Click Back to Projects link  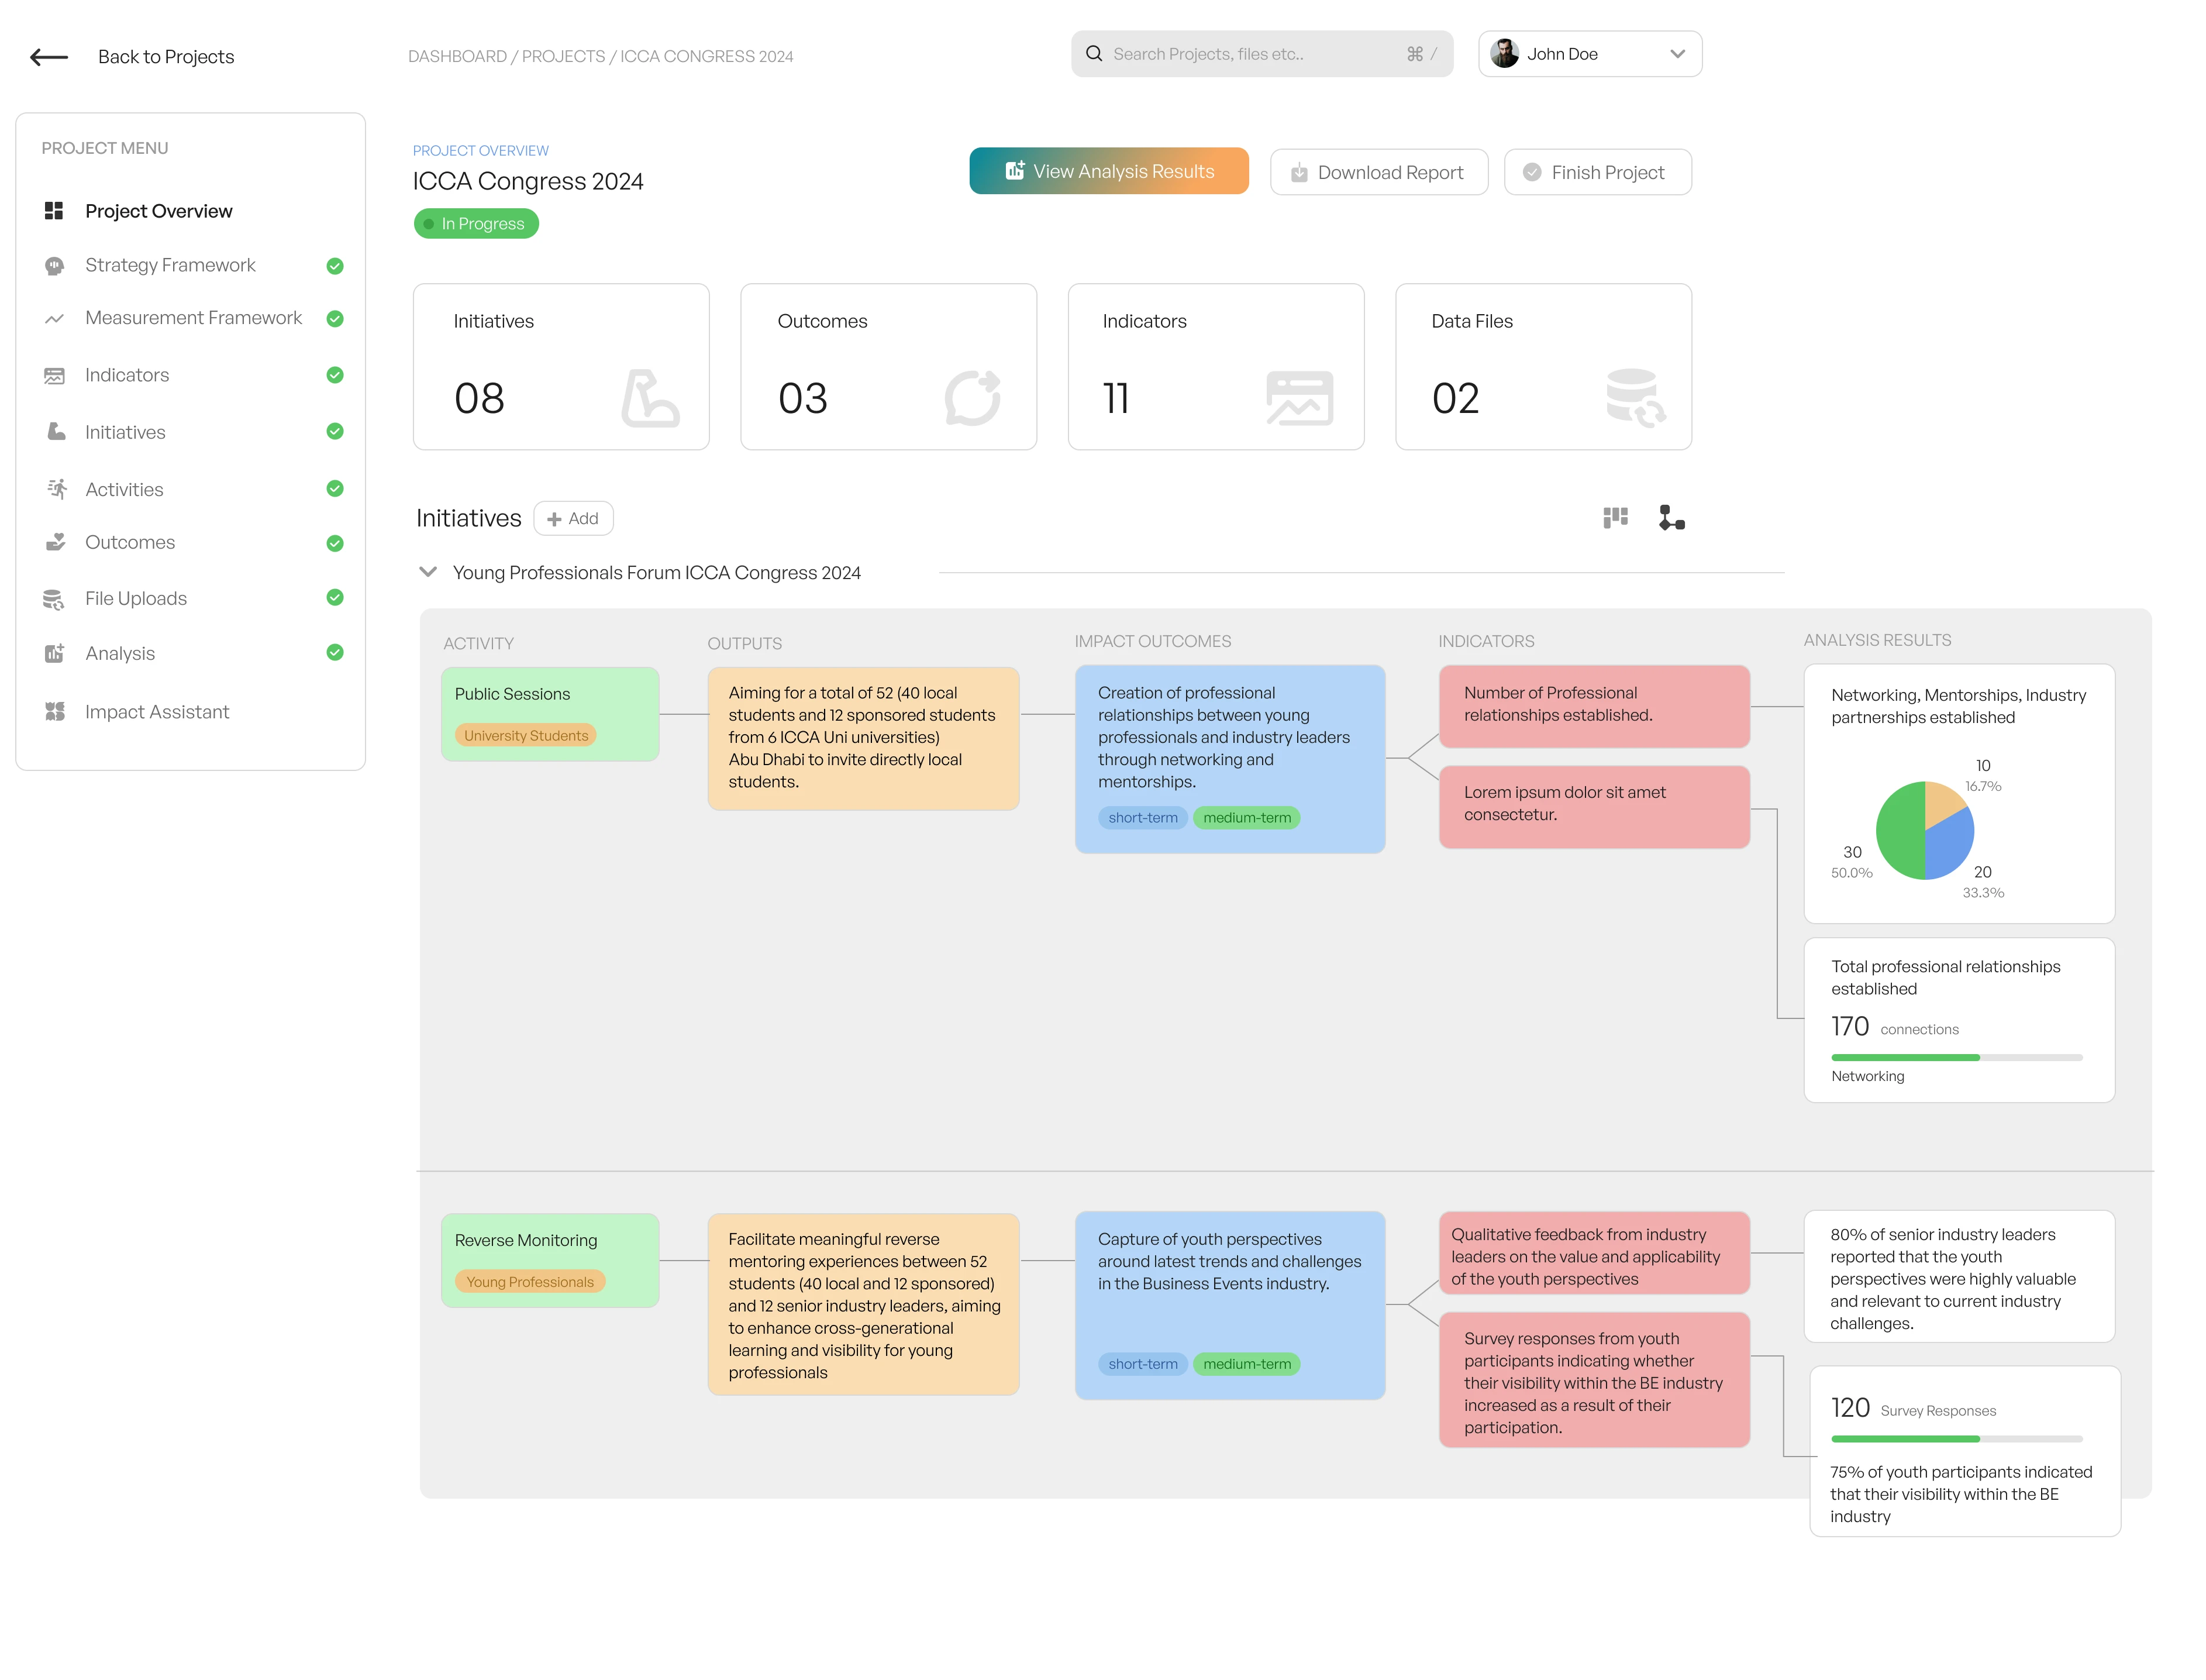166,57
